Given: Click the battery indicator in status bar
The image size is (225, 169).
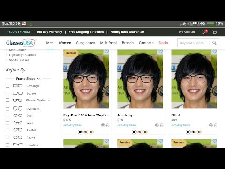Looking at the screenshot, I should tap(210, 23).
